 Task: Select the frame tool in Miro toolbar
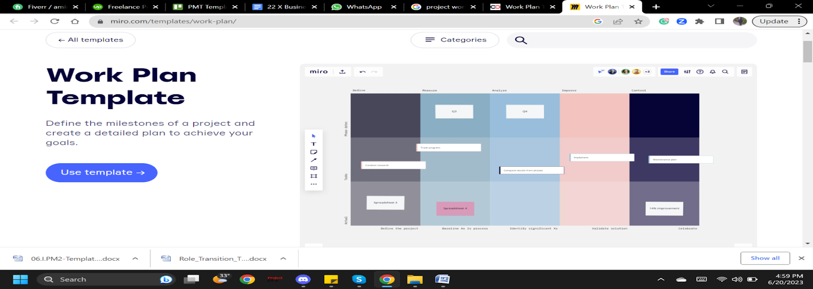click(x=314, y=176)
